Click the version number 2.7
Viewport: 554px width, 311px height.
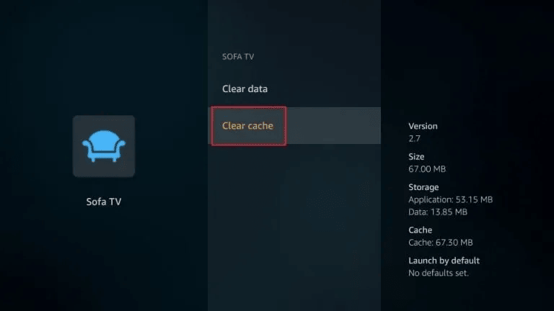coord(414,138)
